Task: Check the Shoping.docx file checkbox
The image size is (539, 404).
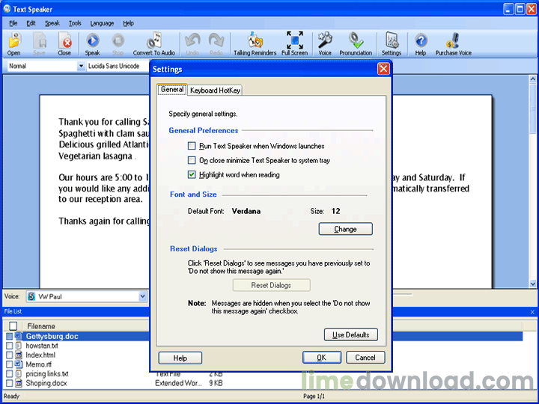Action: [9, 383]
